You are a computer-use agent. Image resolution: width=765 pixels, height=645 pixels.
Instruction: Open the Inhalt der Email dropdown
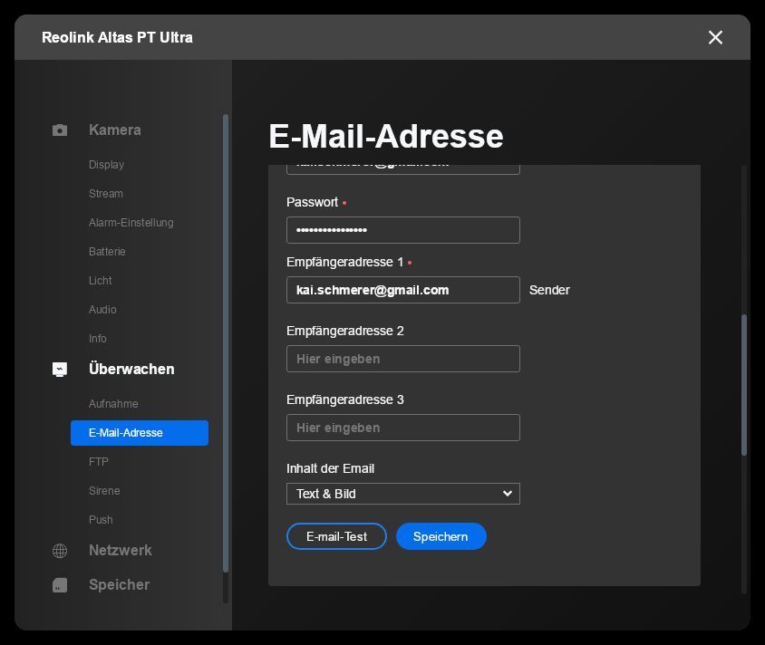(x=403, y=494)
